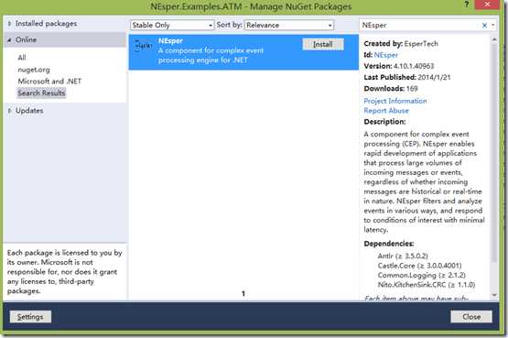
Task: Open the Project Information link
Action: point(395,101)
